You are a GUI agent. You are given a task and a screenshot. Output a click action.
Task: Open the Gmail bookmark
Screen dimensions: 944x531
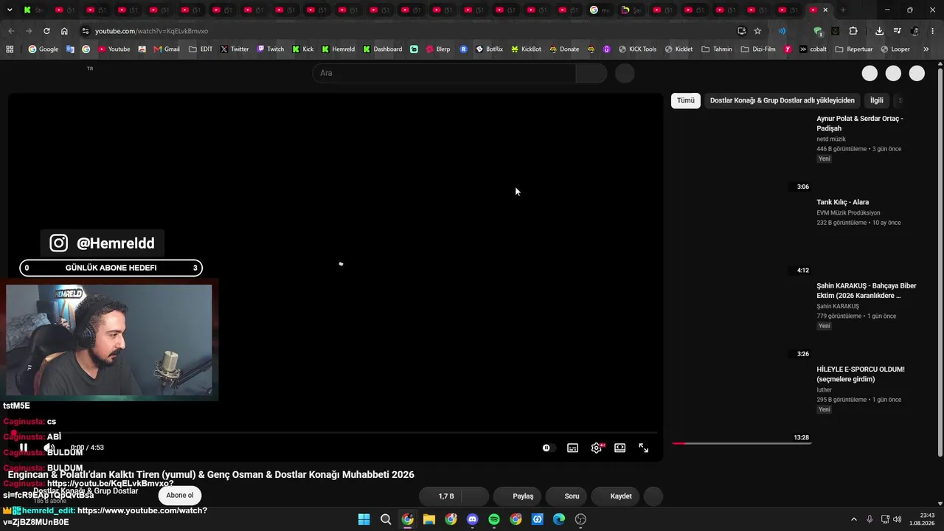[167, 49]
